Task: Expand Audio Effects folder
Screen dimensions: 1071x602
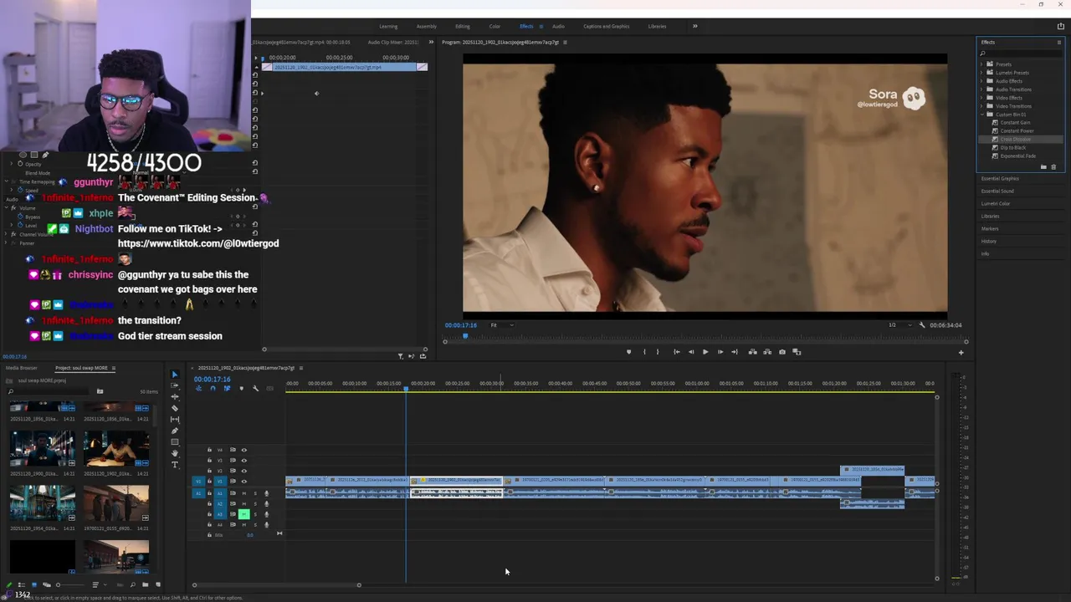Action: tap(981, 81)
